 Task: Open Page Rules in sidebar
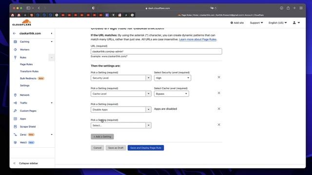coord(26,64)
